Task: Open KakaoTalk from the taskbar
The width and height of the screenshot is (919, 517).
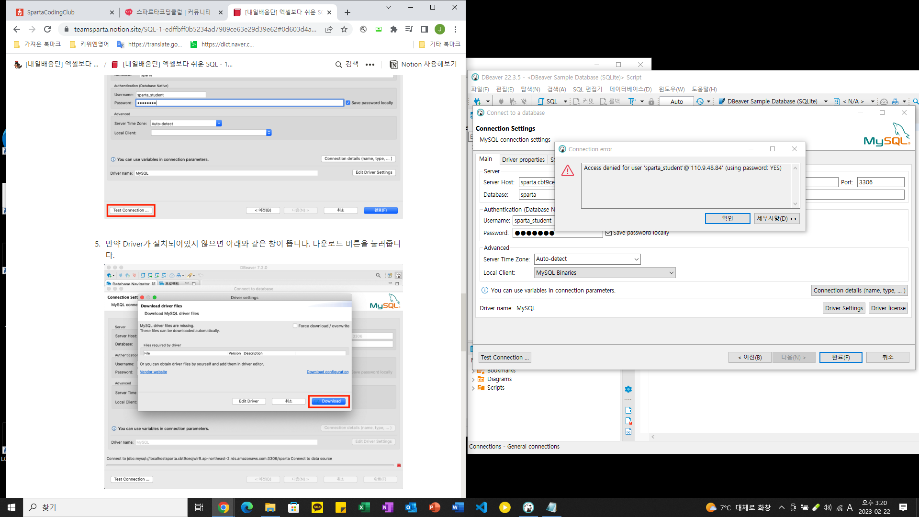Action: point(317,507)
